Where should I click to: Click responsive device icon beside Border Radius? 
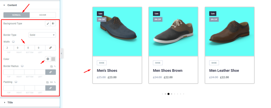[x=22, y=66]
